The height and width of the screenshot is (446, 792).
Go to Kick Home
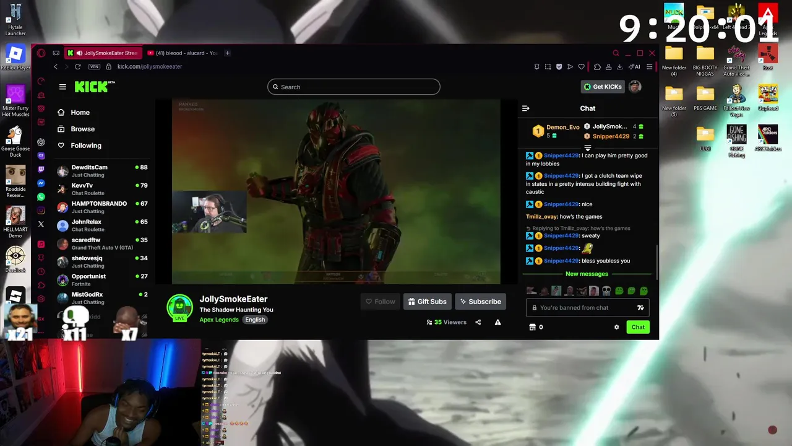tap(74, 113)
